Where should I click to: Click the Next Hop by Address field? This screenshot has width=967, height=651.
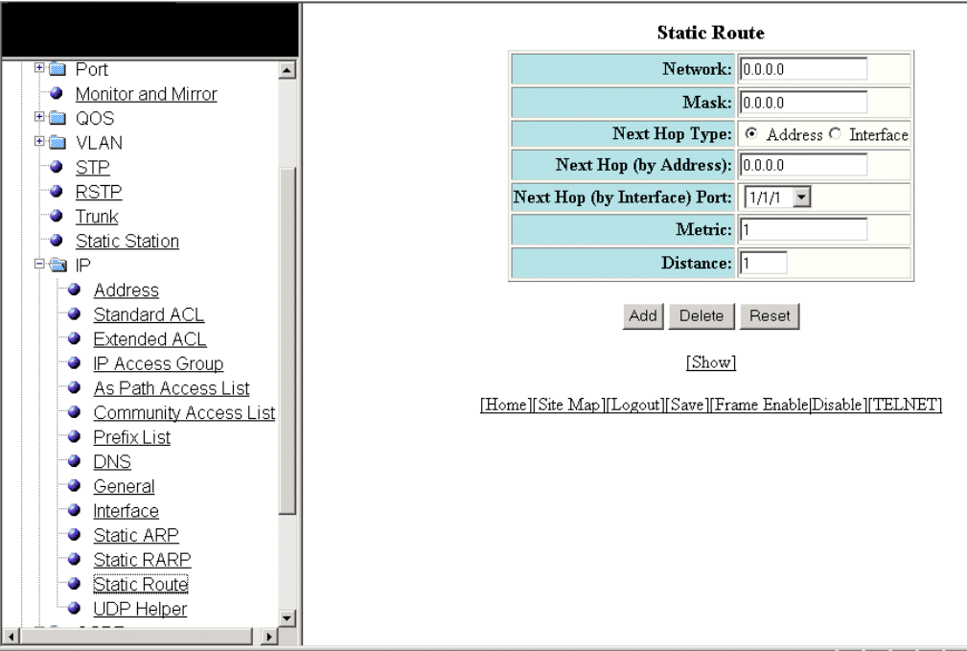pos(803,165)
